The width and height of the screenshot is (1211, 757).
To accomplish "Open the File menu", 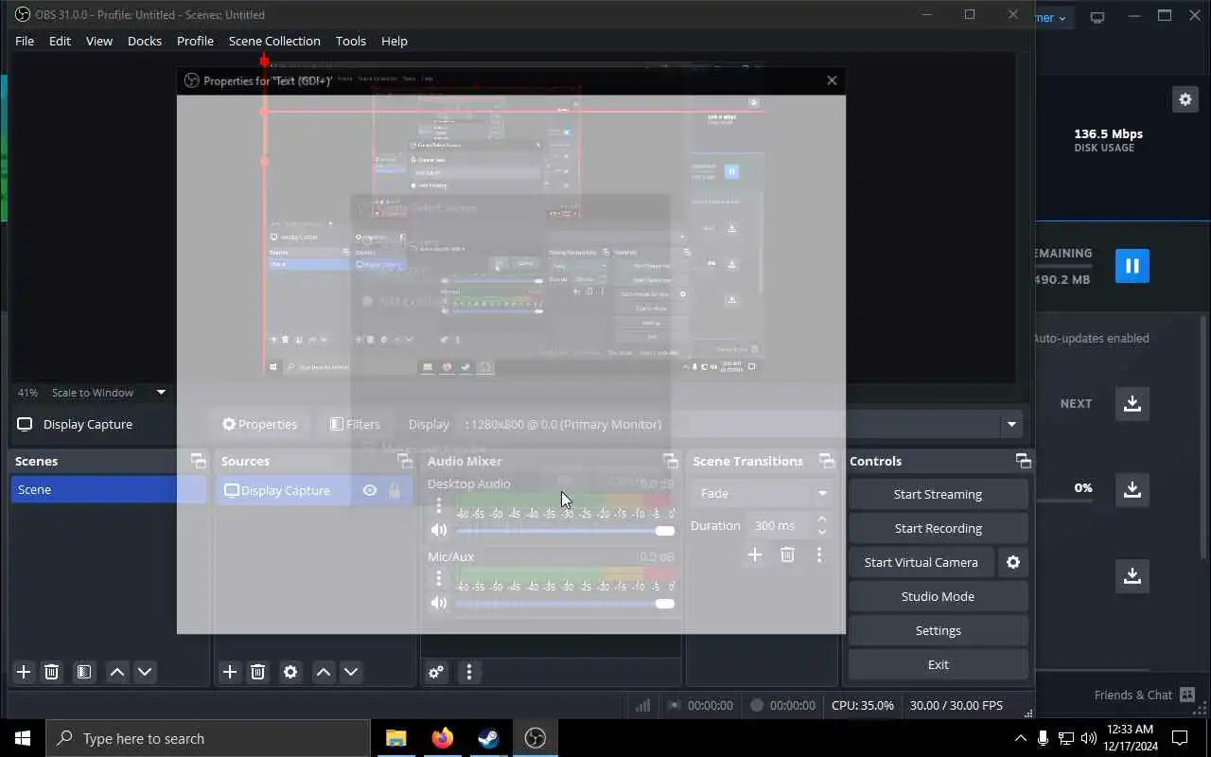I will click(x=25, y=41).
